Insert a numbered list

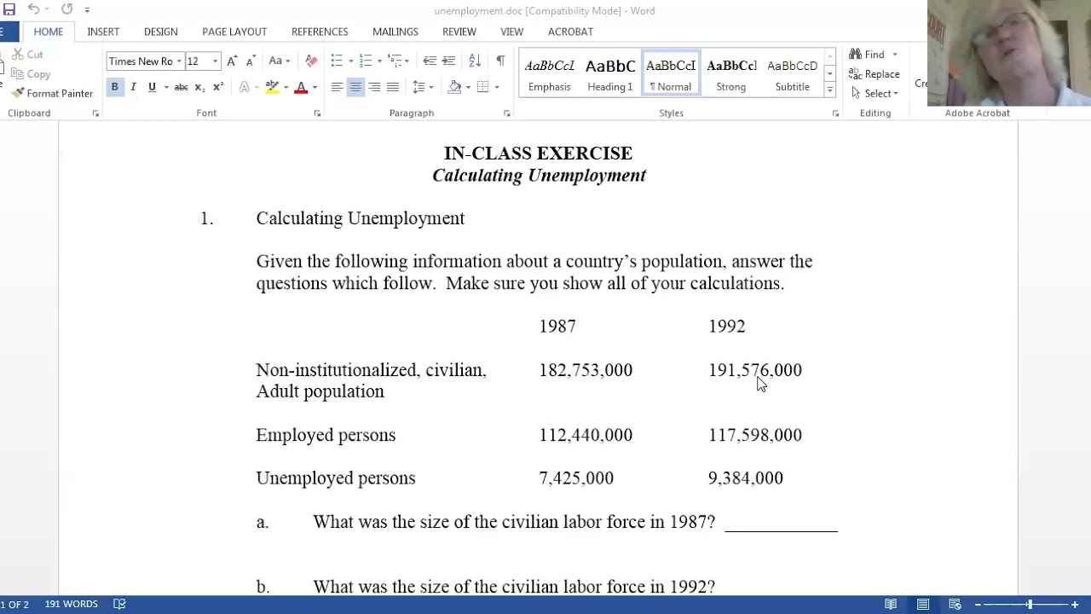click(x=366, y=61)
